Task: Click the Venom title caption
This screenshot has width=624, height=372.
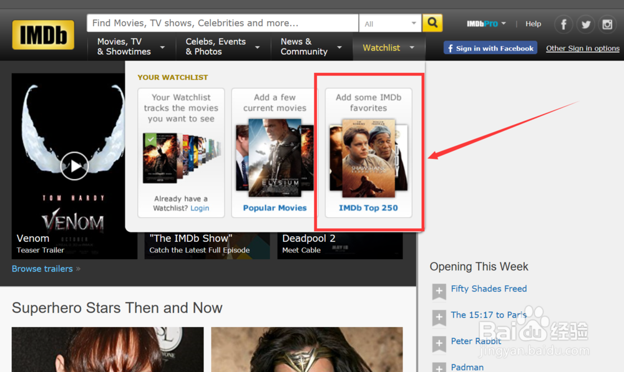Action: click(x=33, y=239)
